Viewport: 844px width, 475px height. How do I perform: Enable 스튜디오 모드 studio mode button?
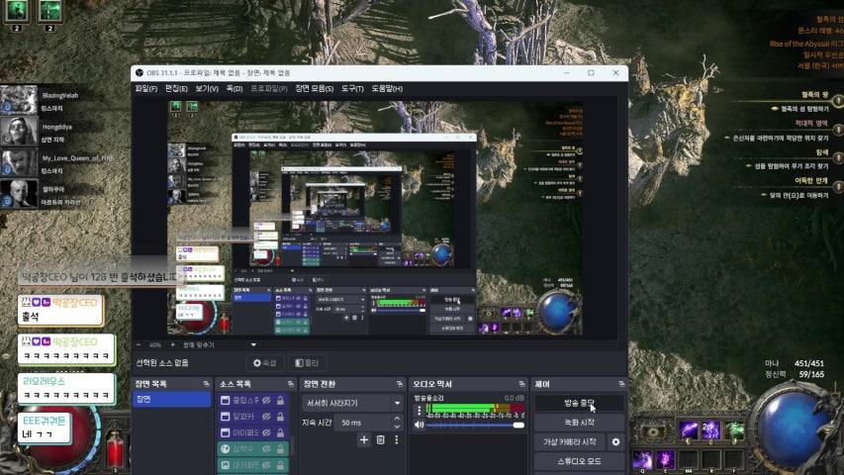click(x=579, y=461)
